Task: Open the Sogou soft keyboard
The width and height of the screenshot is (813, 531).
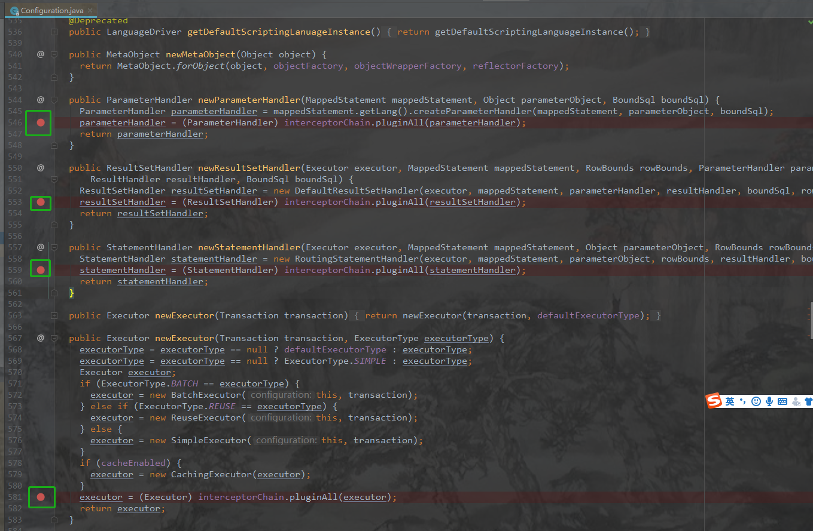Action: tap(782, 401)
